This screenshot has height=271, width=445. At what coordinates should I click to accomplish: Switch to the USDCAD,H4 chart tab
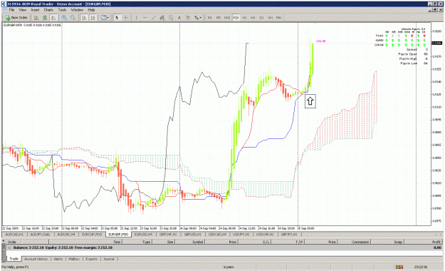pos(217,235)
